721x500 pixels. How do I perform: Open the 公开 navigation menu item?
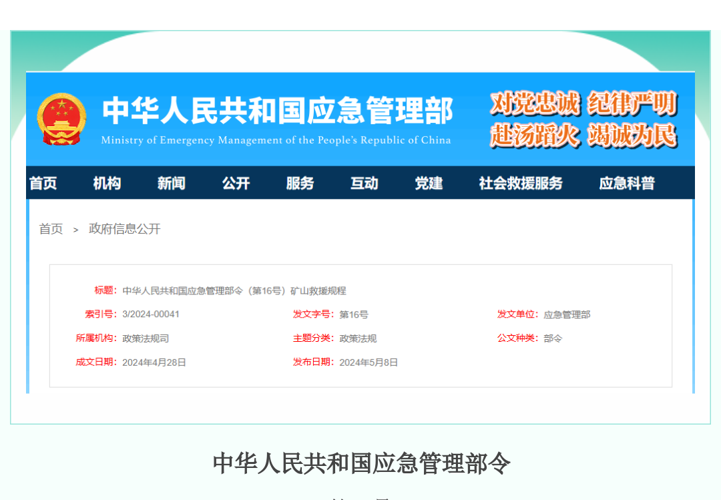(x=236, y=183)
